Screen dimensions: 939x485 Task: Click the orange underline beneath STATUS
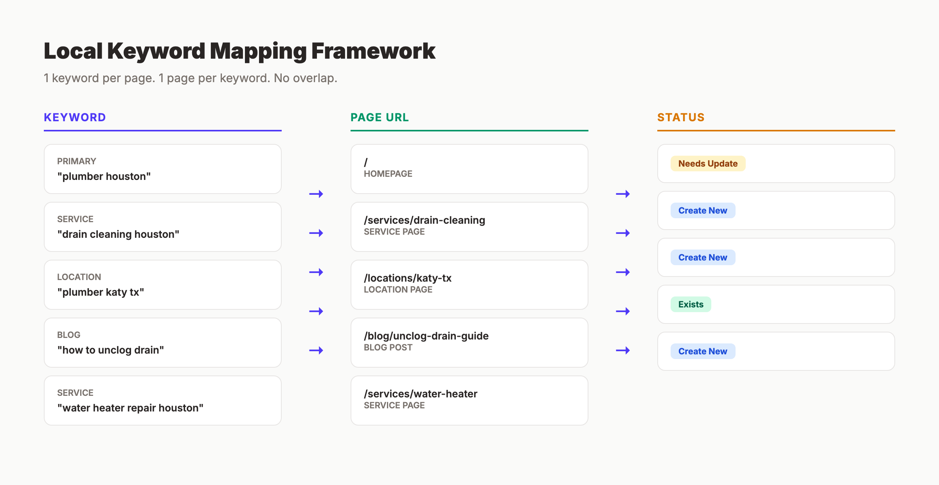(775, 130)
